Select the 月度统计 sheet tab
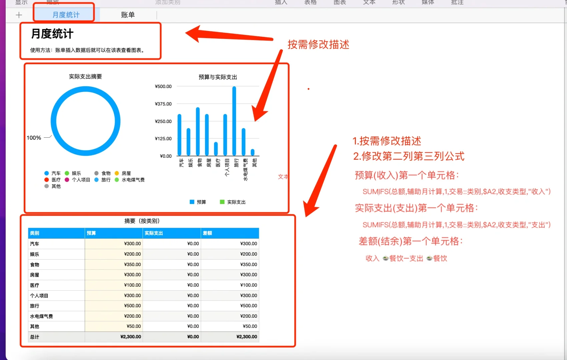The image size is (567, 360). coord(65,15)
